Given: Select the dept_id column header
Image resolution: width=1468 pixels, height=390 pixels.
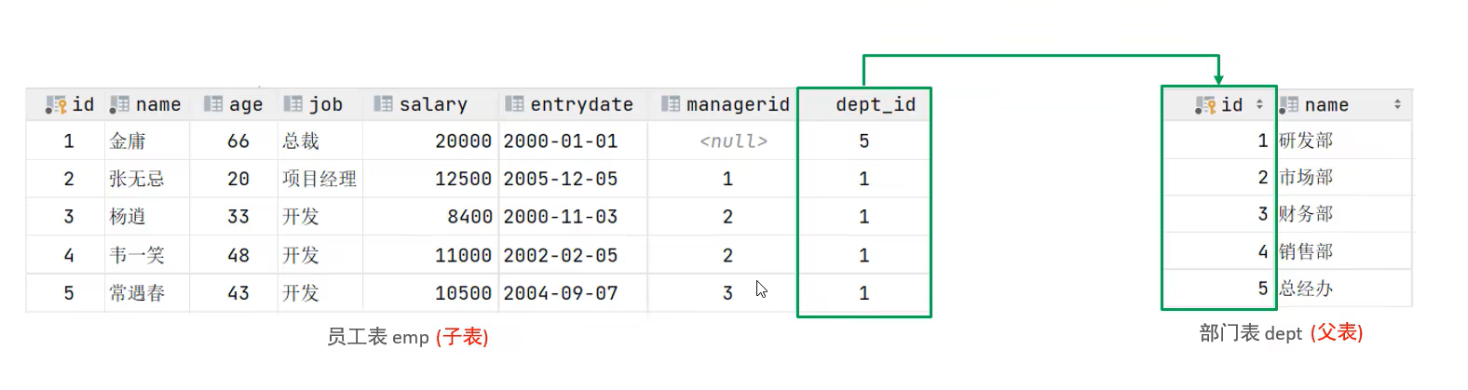Looking at the screenshot, I should 875,105.
